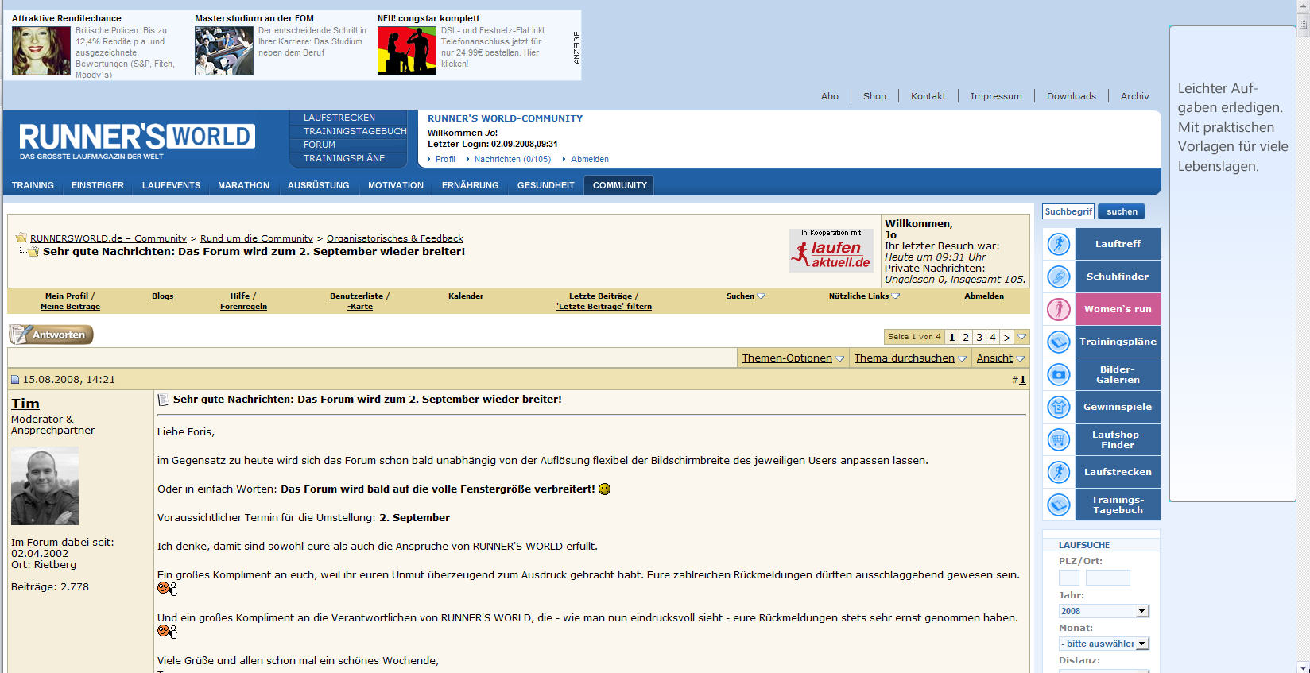Open the Women's run icon

point(1058,309)
